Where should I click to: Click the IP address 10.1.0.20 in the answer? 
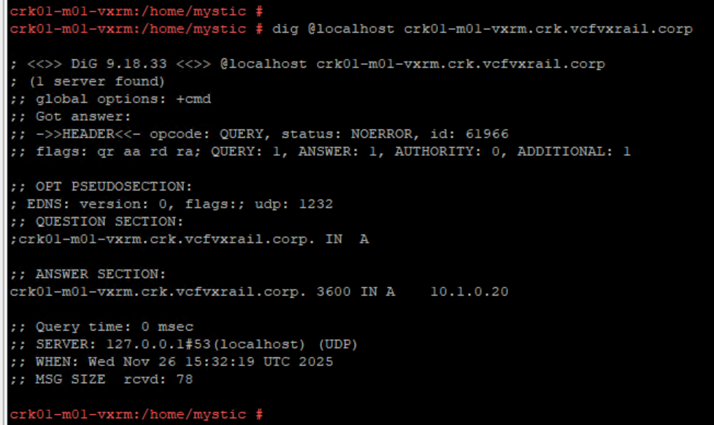[x=469, y=292]
